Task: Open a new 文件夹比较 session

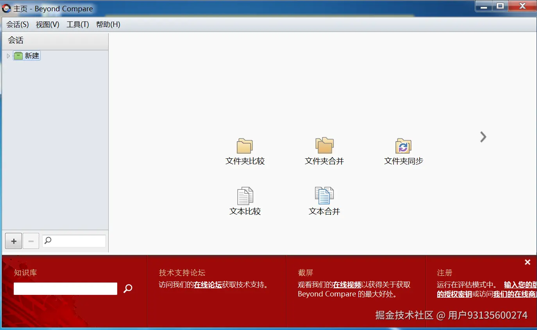Action: pos(245,151)
